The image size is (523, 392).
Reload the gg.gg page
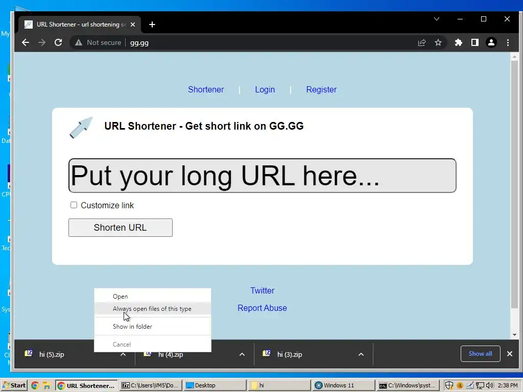coord(58,43)
